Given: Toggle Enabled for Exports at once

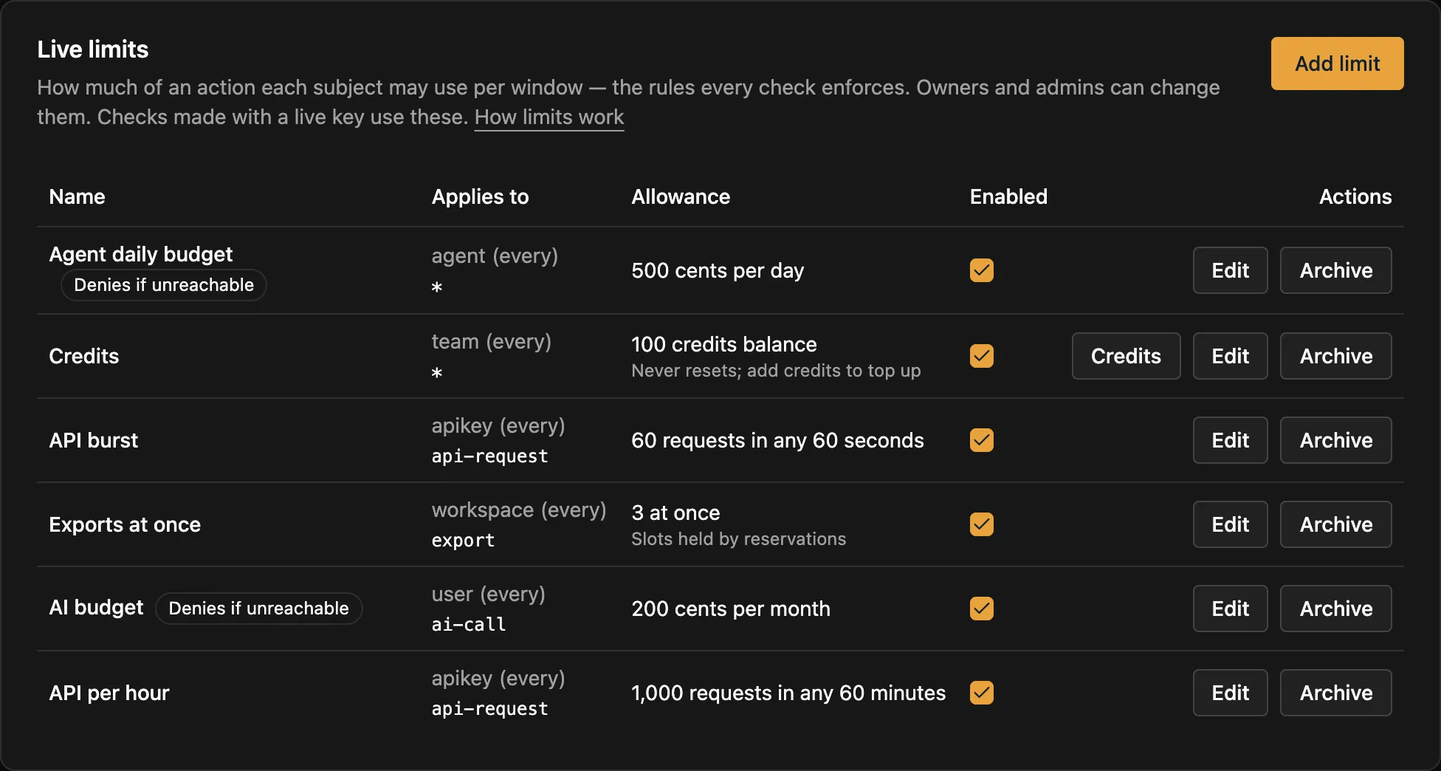Looking at the screenshot, I should pyautogui.click(x=981, y=524).
